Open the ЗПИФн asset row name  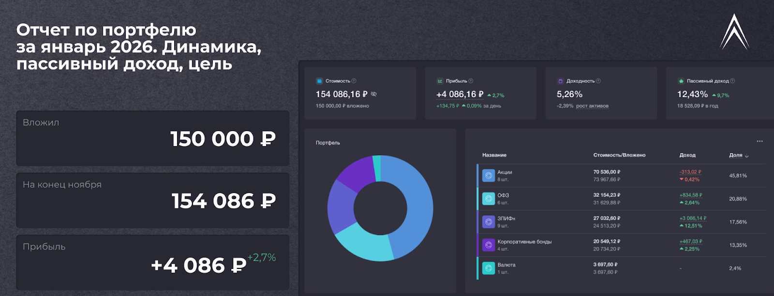[506, 219]
